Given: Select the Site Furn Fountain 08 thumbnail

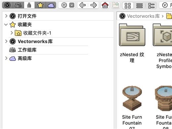Looking at the screenshot, I should click(x=163, y=98).
